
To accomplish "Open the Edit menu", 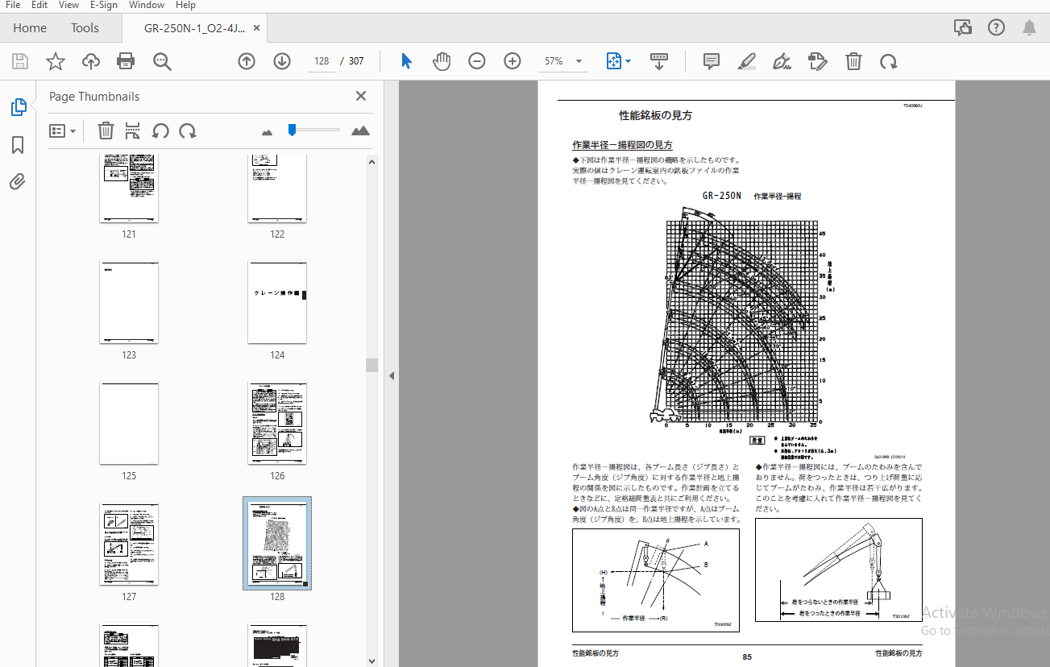I will [x=39, y=5].
